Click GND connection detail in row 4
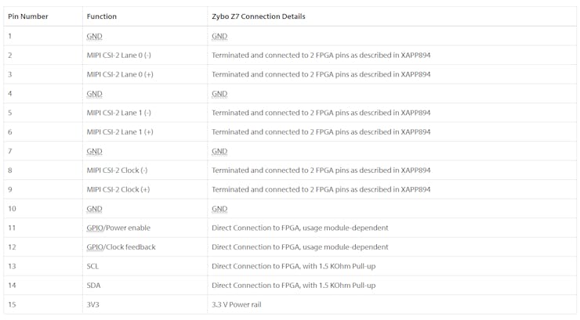Viewport: 580px width, 320px height. [219, 94]
